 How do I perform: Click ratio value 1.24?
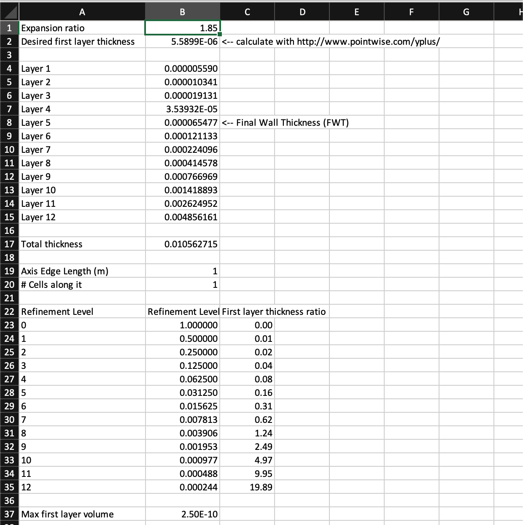point(247,433)
